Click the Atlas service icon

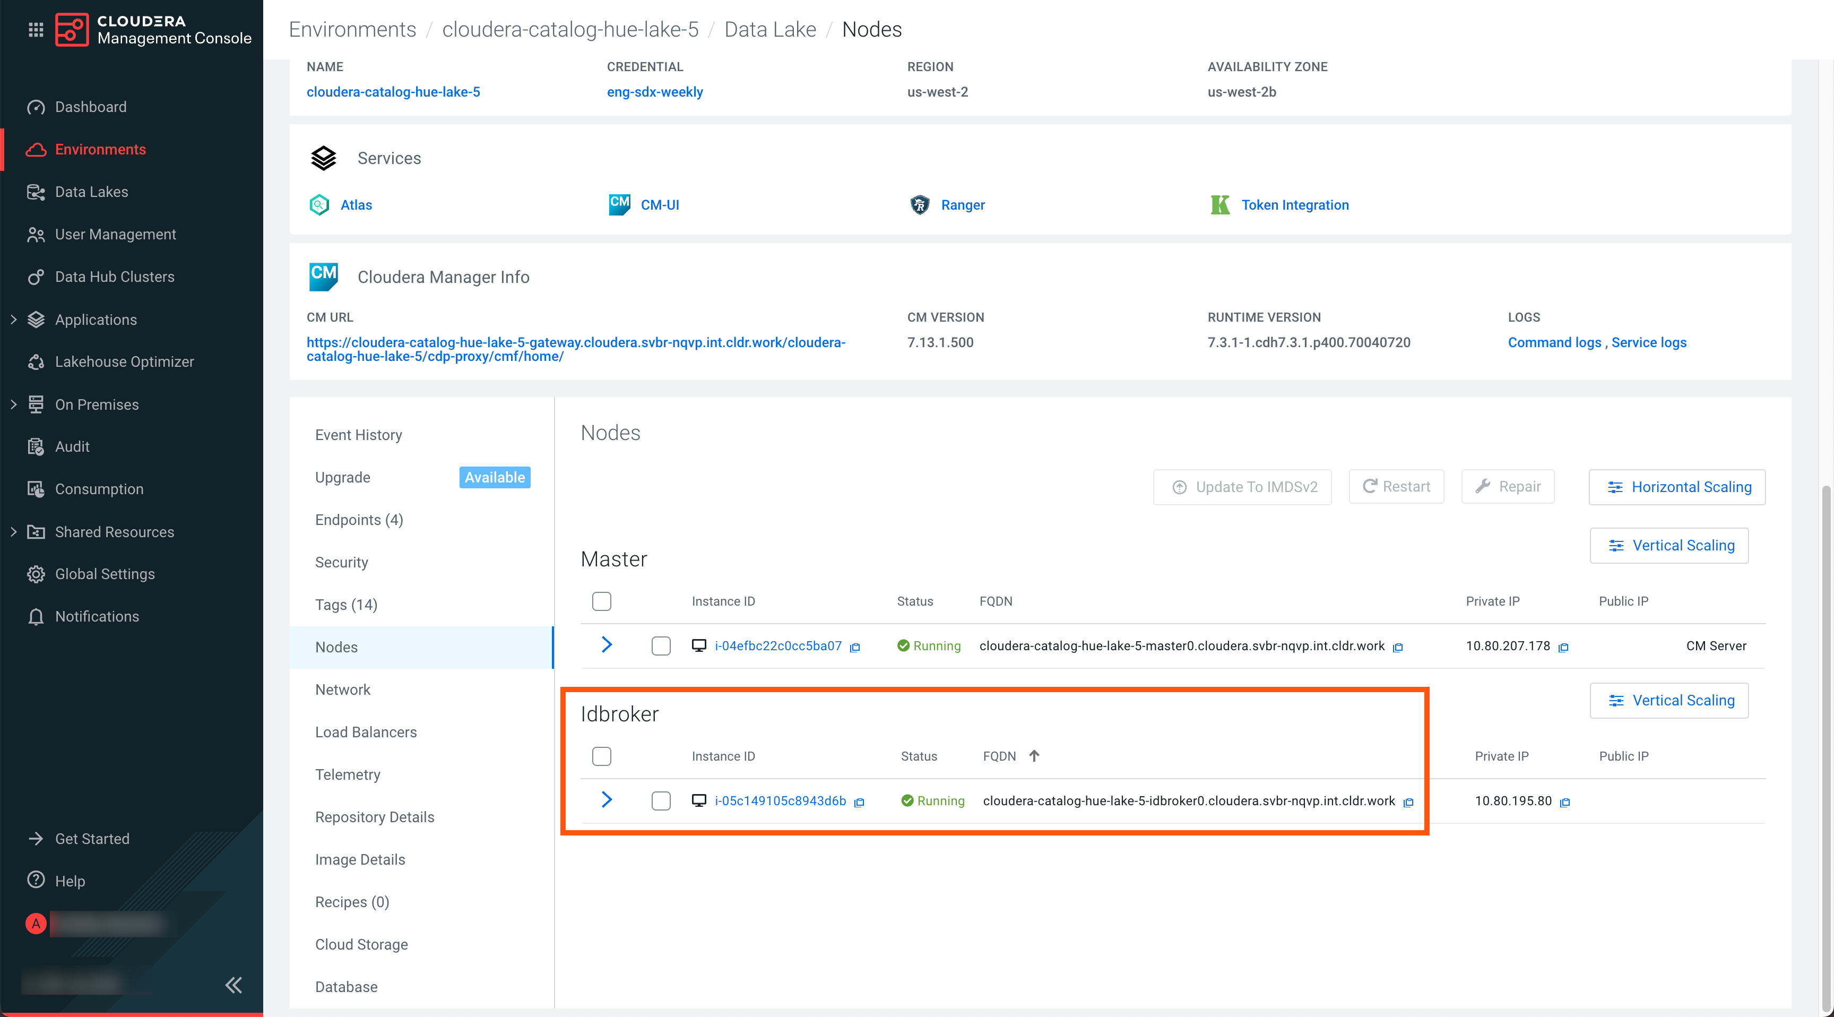pos(319,204)
